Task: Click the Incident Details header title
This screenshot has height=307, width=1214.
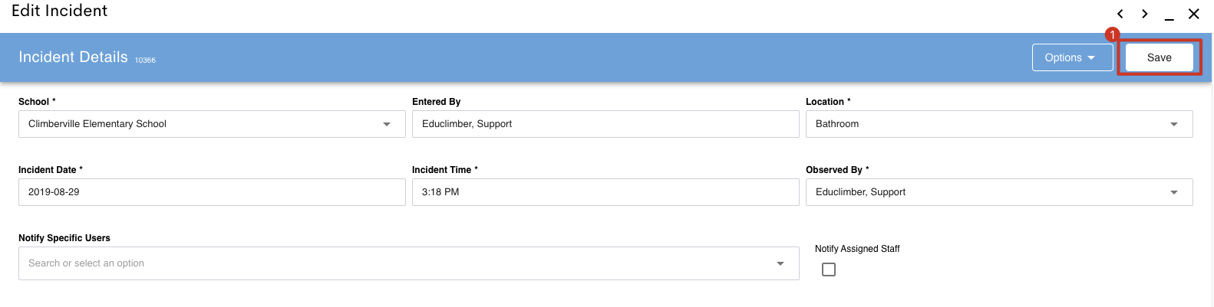Action: [74, 57]
